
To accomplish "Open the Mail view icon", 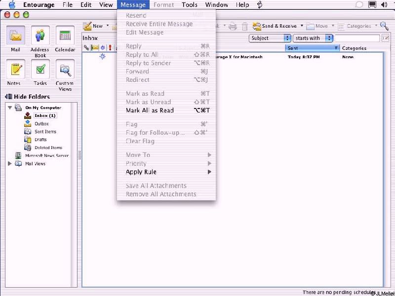I will (15, 36).
